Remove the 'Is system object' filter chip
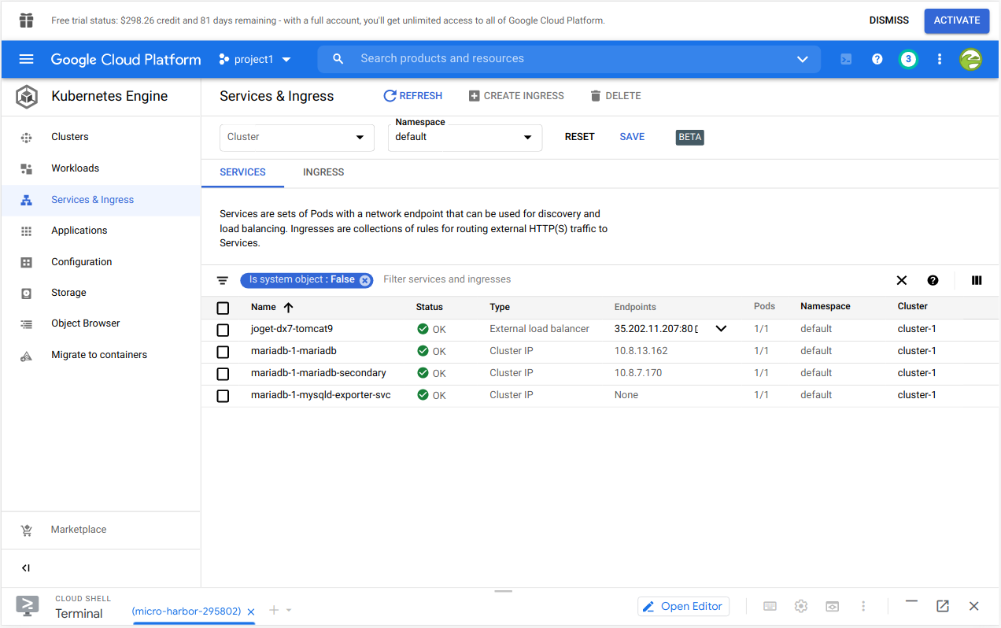Image resolution: width=1001 pixels, height=628 pixels. [x=364, y=280]
